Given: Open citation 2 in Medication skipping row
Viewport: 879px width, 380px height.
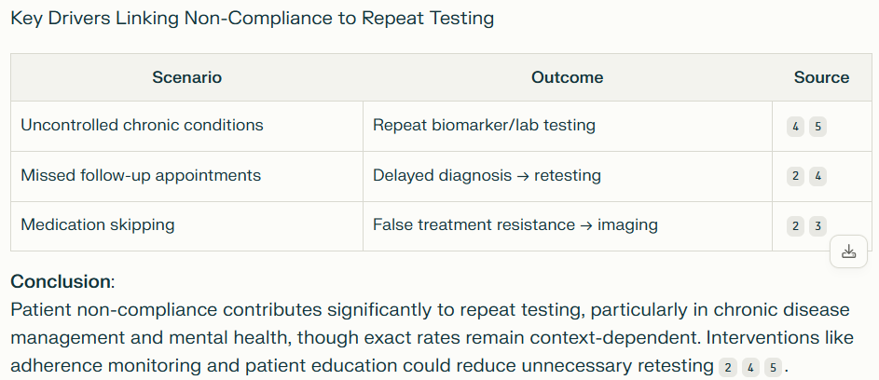Looking at the screenshot, I should coord(795,225).
